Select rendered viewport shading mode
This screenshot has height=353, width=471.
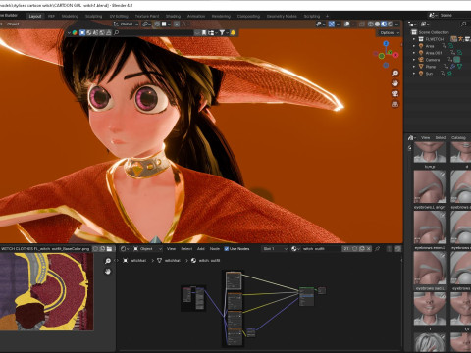[391, 24]
